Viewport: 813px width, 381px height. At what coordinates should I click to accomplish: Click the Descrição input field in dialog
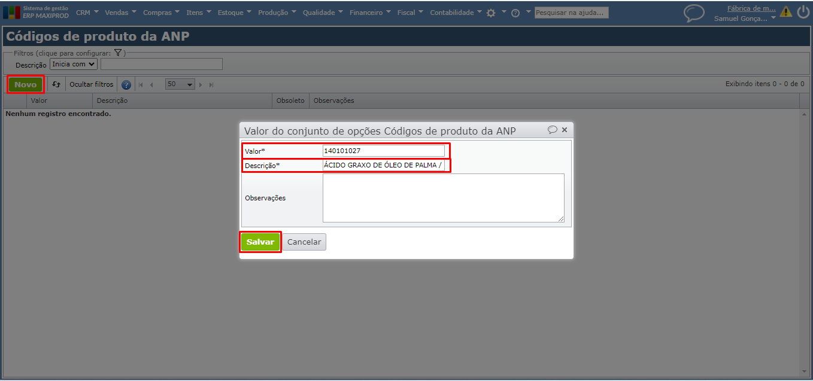[x=384, y=165]
